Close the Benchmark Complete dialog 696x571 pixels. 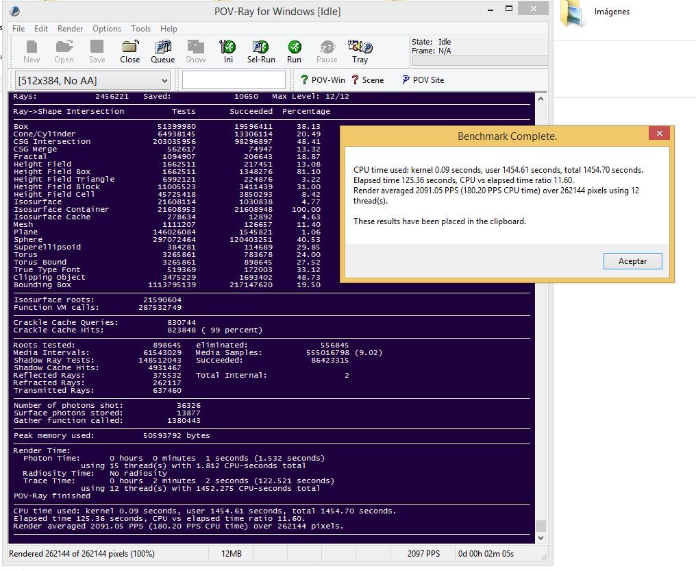pos(659,133)
